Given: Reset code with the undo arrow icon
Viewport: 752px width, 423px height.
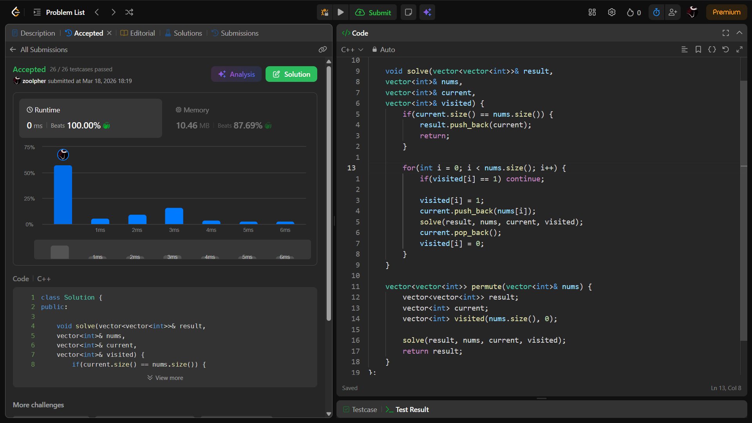Looking at the screenshot, I should pos(725,49).
